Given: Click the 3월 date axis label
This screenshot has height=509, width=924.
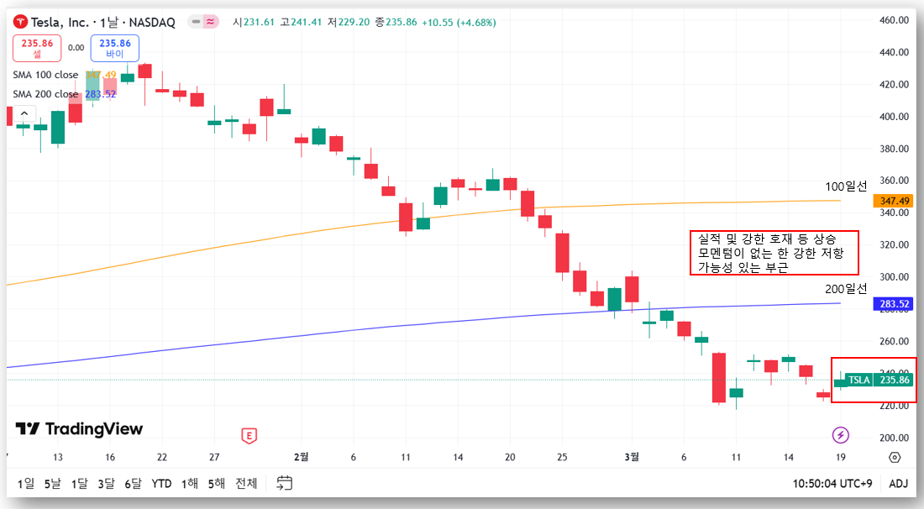Looking at the screenshot, I should pyautogui.click(x=631, y=457).
